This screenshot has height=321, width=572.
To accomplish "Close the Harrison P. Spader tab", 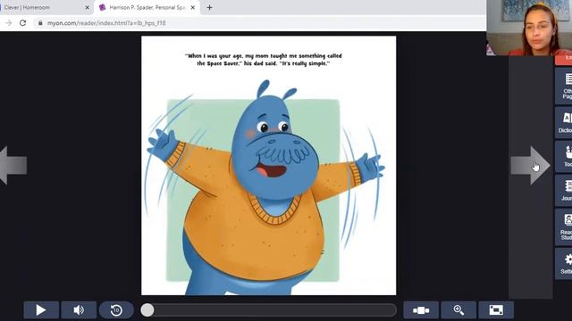I will click(193, 7).
